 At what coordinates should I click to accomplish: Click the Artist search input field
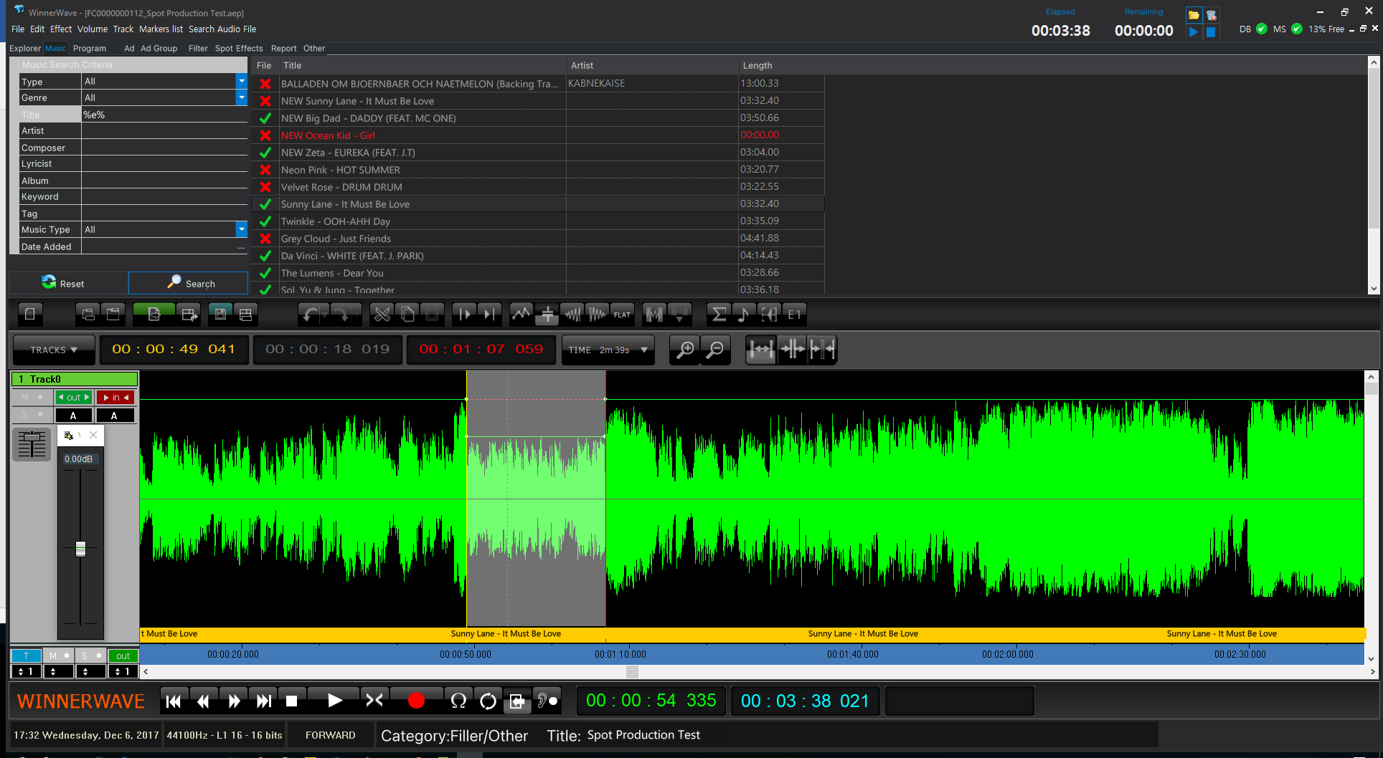164,130
